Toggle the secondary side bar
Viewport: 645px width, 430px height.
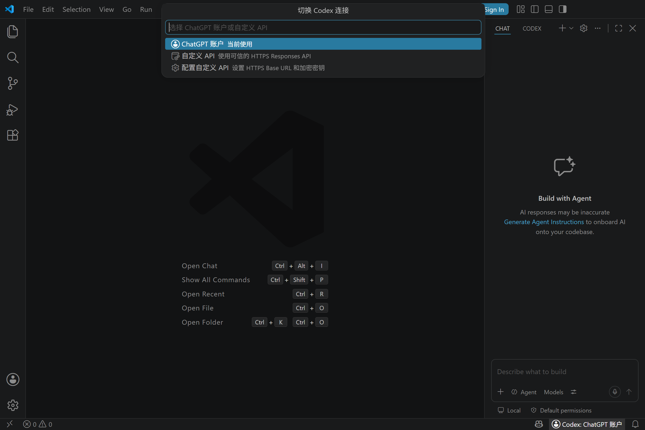tap(563, 9)
